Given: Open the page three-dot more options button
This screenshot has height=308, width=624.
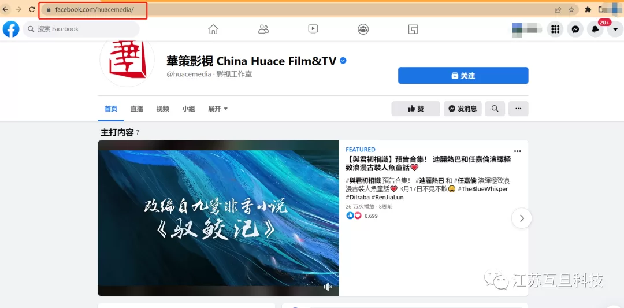Looking at the screenshot, I should pyautogui.click(x=518, y=109).
